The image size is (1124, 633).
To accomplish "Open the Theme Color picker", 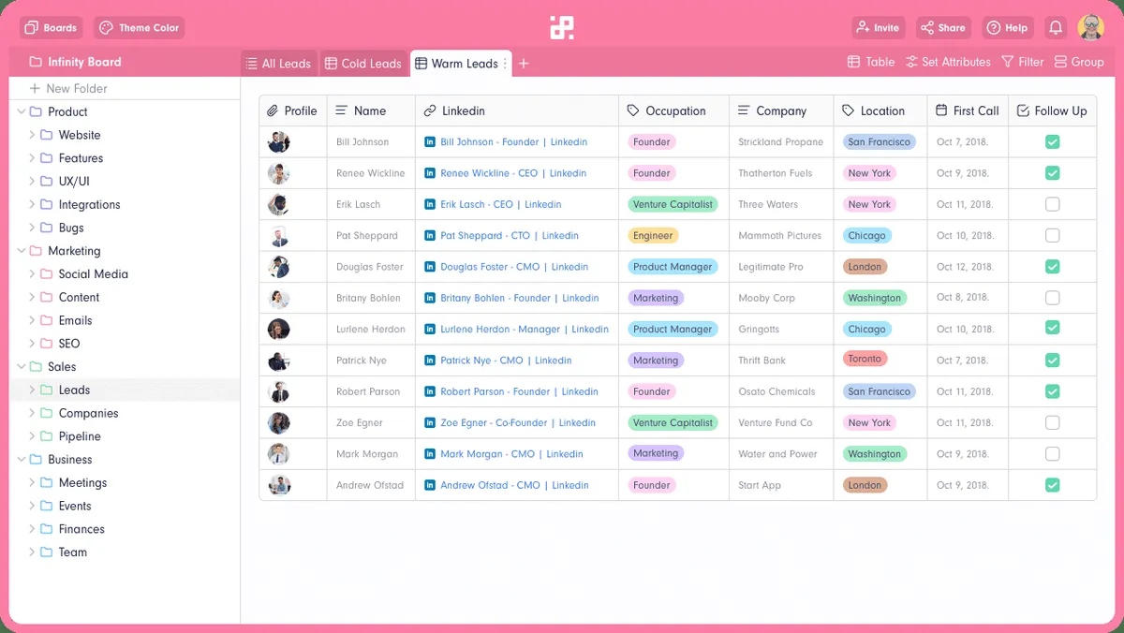I will pyautogui.click(x=140, y=28).
